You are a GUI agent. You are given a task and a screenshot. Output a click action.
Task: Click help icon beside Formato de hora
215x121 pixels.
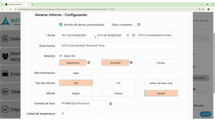[110, 104]
